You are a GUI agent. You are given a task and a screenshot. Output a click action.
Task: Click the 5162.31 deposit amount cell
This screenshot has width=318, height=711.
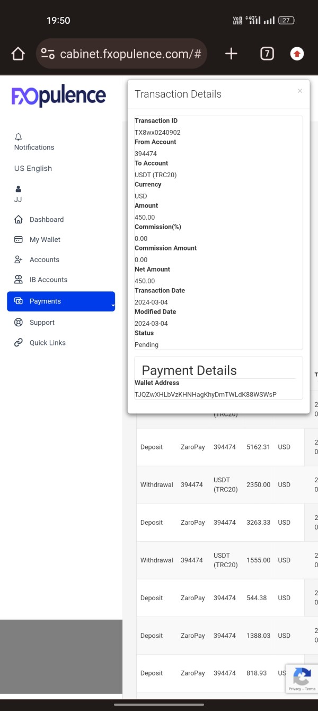[x=258, y=447]
